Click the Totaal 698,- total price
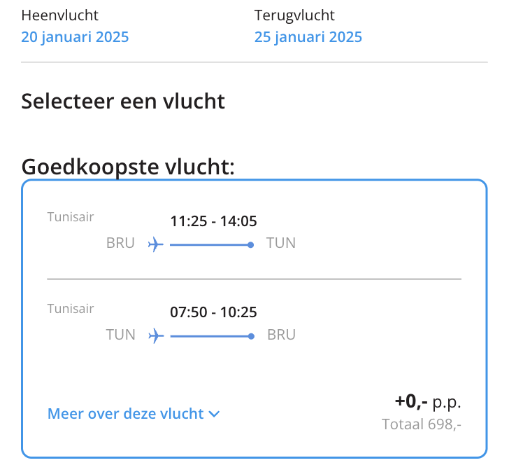 click(422, 424)
